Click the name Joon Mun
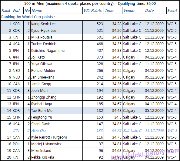180x161 pixels. pos(39,90)
